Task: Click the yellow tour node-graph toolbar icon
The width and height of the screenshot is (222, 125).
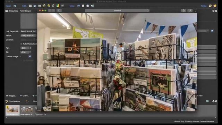Action: click(44, 6)
